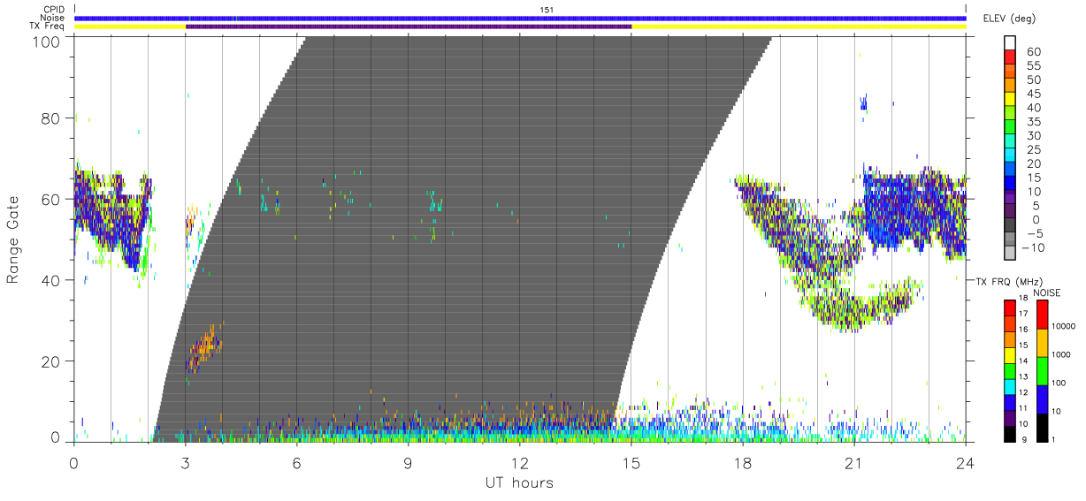This screenshot has height=501, width=1086.
Task: Click the Noise row label
Action: (x=53, y=18)
